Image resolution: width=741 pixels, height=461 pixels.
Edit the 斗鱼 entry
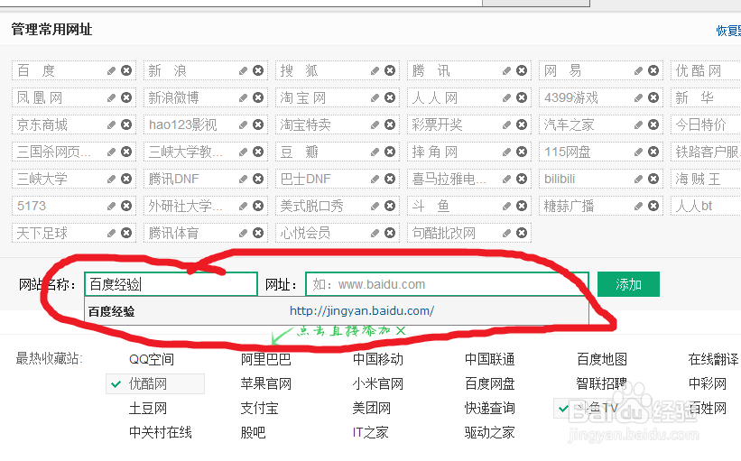507,206
